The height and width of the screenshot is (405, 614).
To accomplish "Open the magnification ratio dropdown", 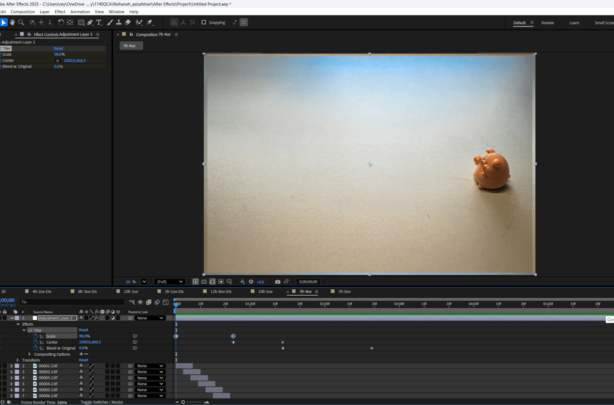I will 144,281.
